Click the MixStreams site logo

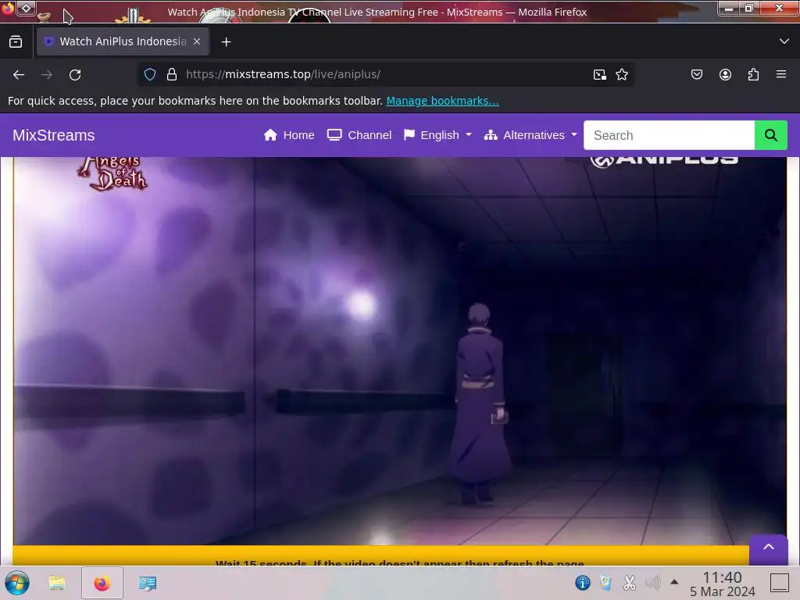(x=54, y=135)
